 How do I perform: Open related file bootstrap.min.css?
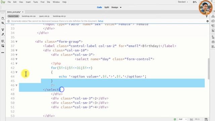(29, 16)
